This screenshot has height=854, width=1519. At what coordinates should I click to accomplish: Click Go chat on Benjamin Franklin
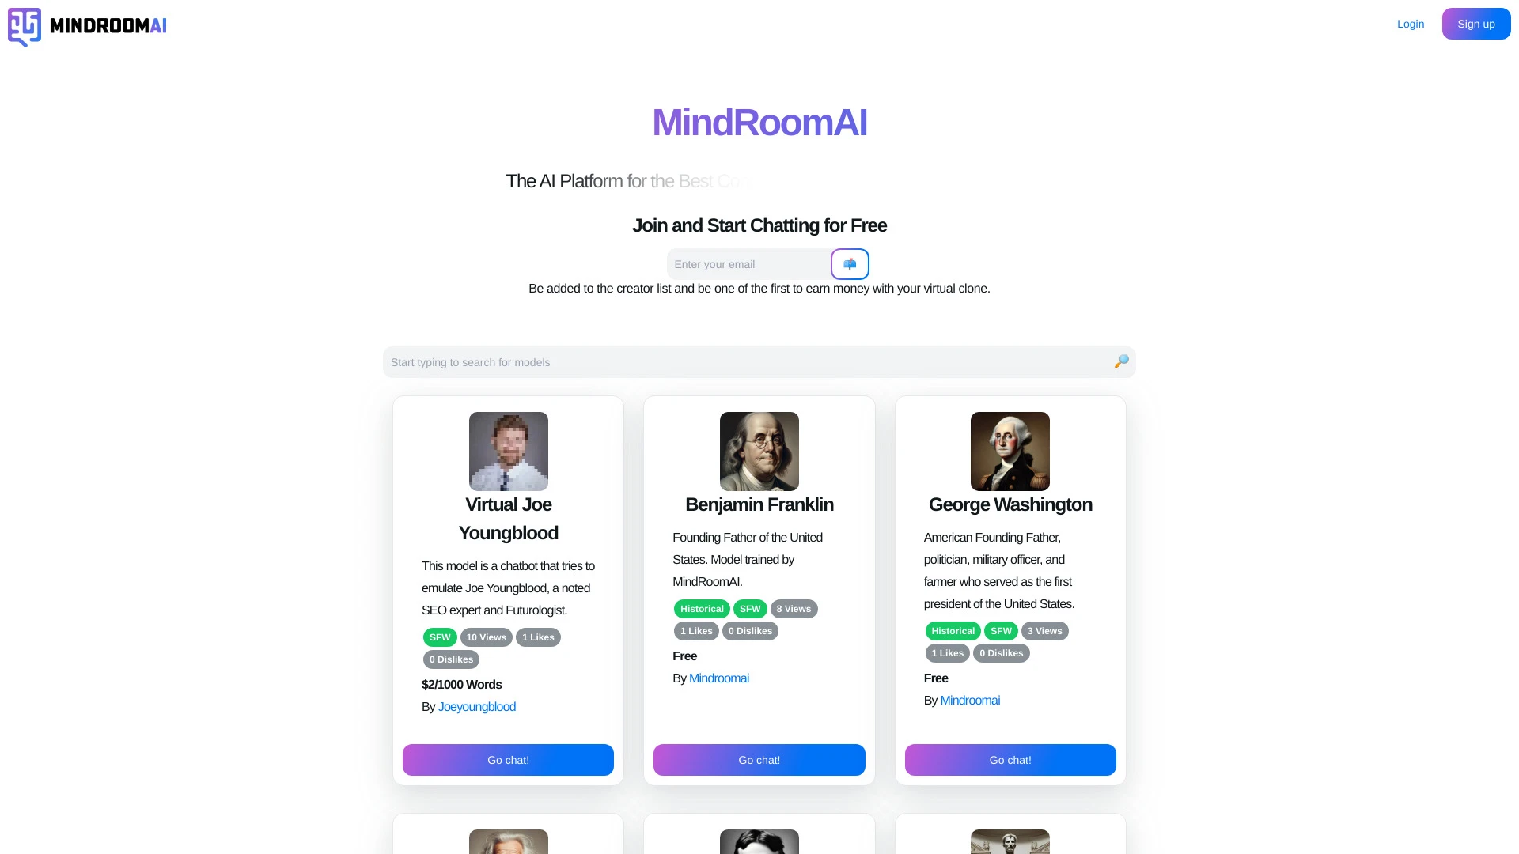click(x=759, y=759)
